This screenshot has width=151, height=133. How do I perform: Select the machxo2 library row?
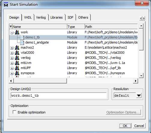click(74, 48)
